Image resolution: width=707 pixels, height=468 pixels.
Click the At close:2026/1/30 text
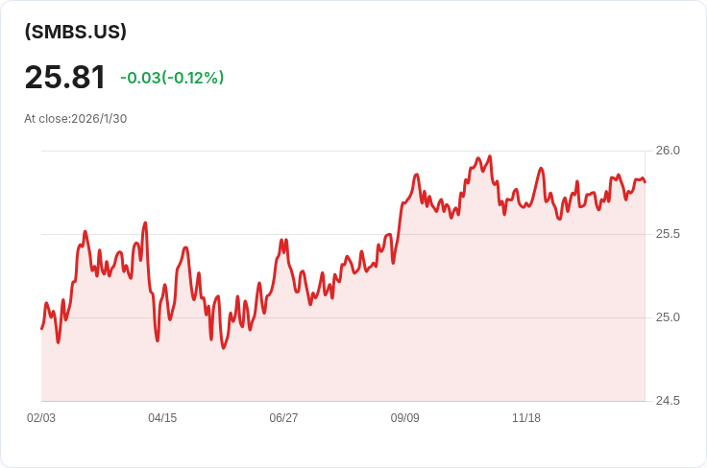(x=76, y=119)
